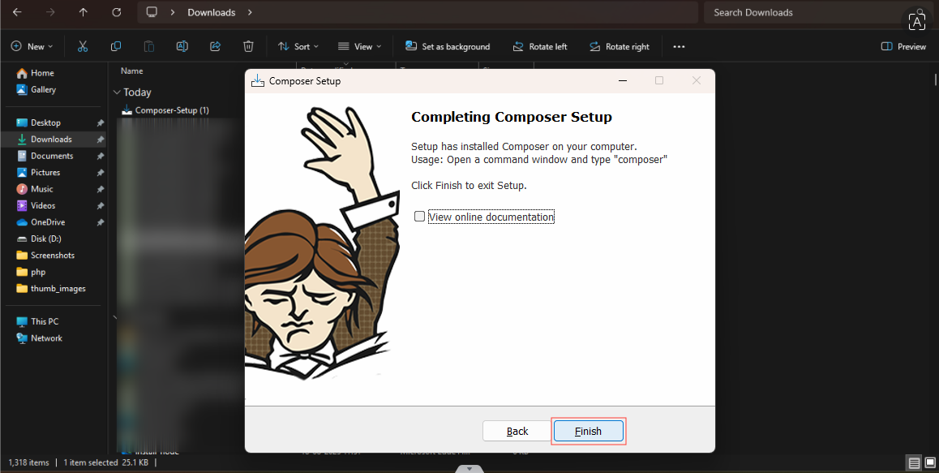Check the View online documentation checkbox
This screenshot has height=473, width=939.
point(420,217)
